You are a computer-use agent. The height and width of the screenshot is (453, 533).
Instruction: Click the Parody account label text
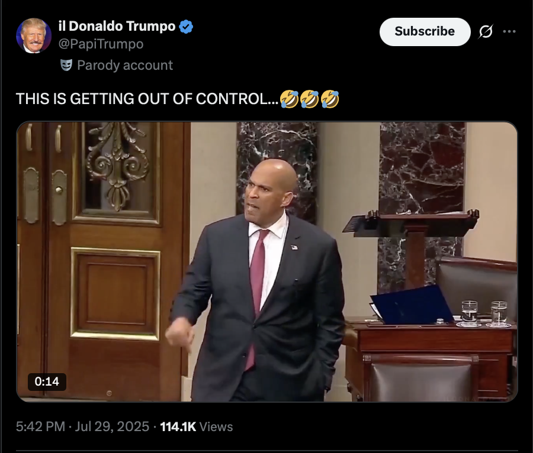125,65
